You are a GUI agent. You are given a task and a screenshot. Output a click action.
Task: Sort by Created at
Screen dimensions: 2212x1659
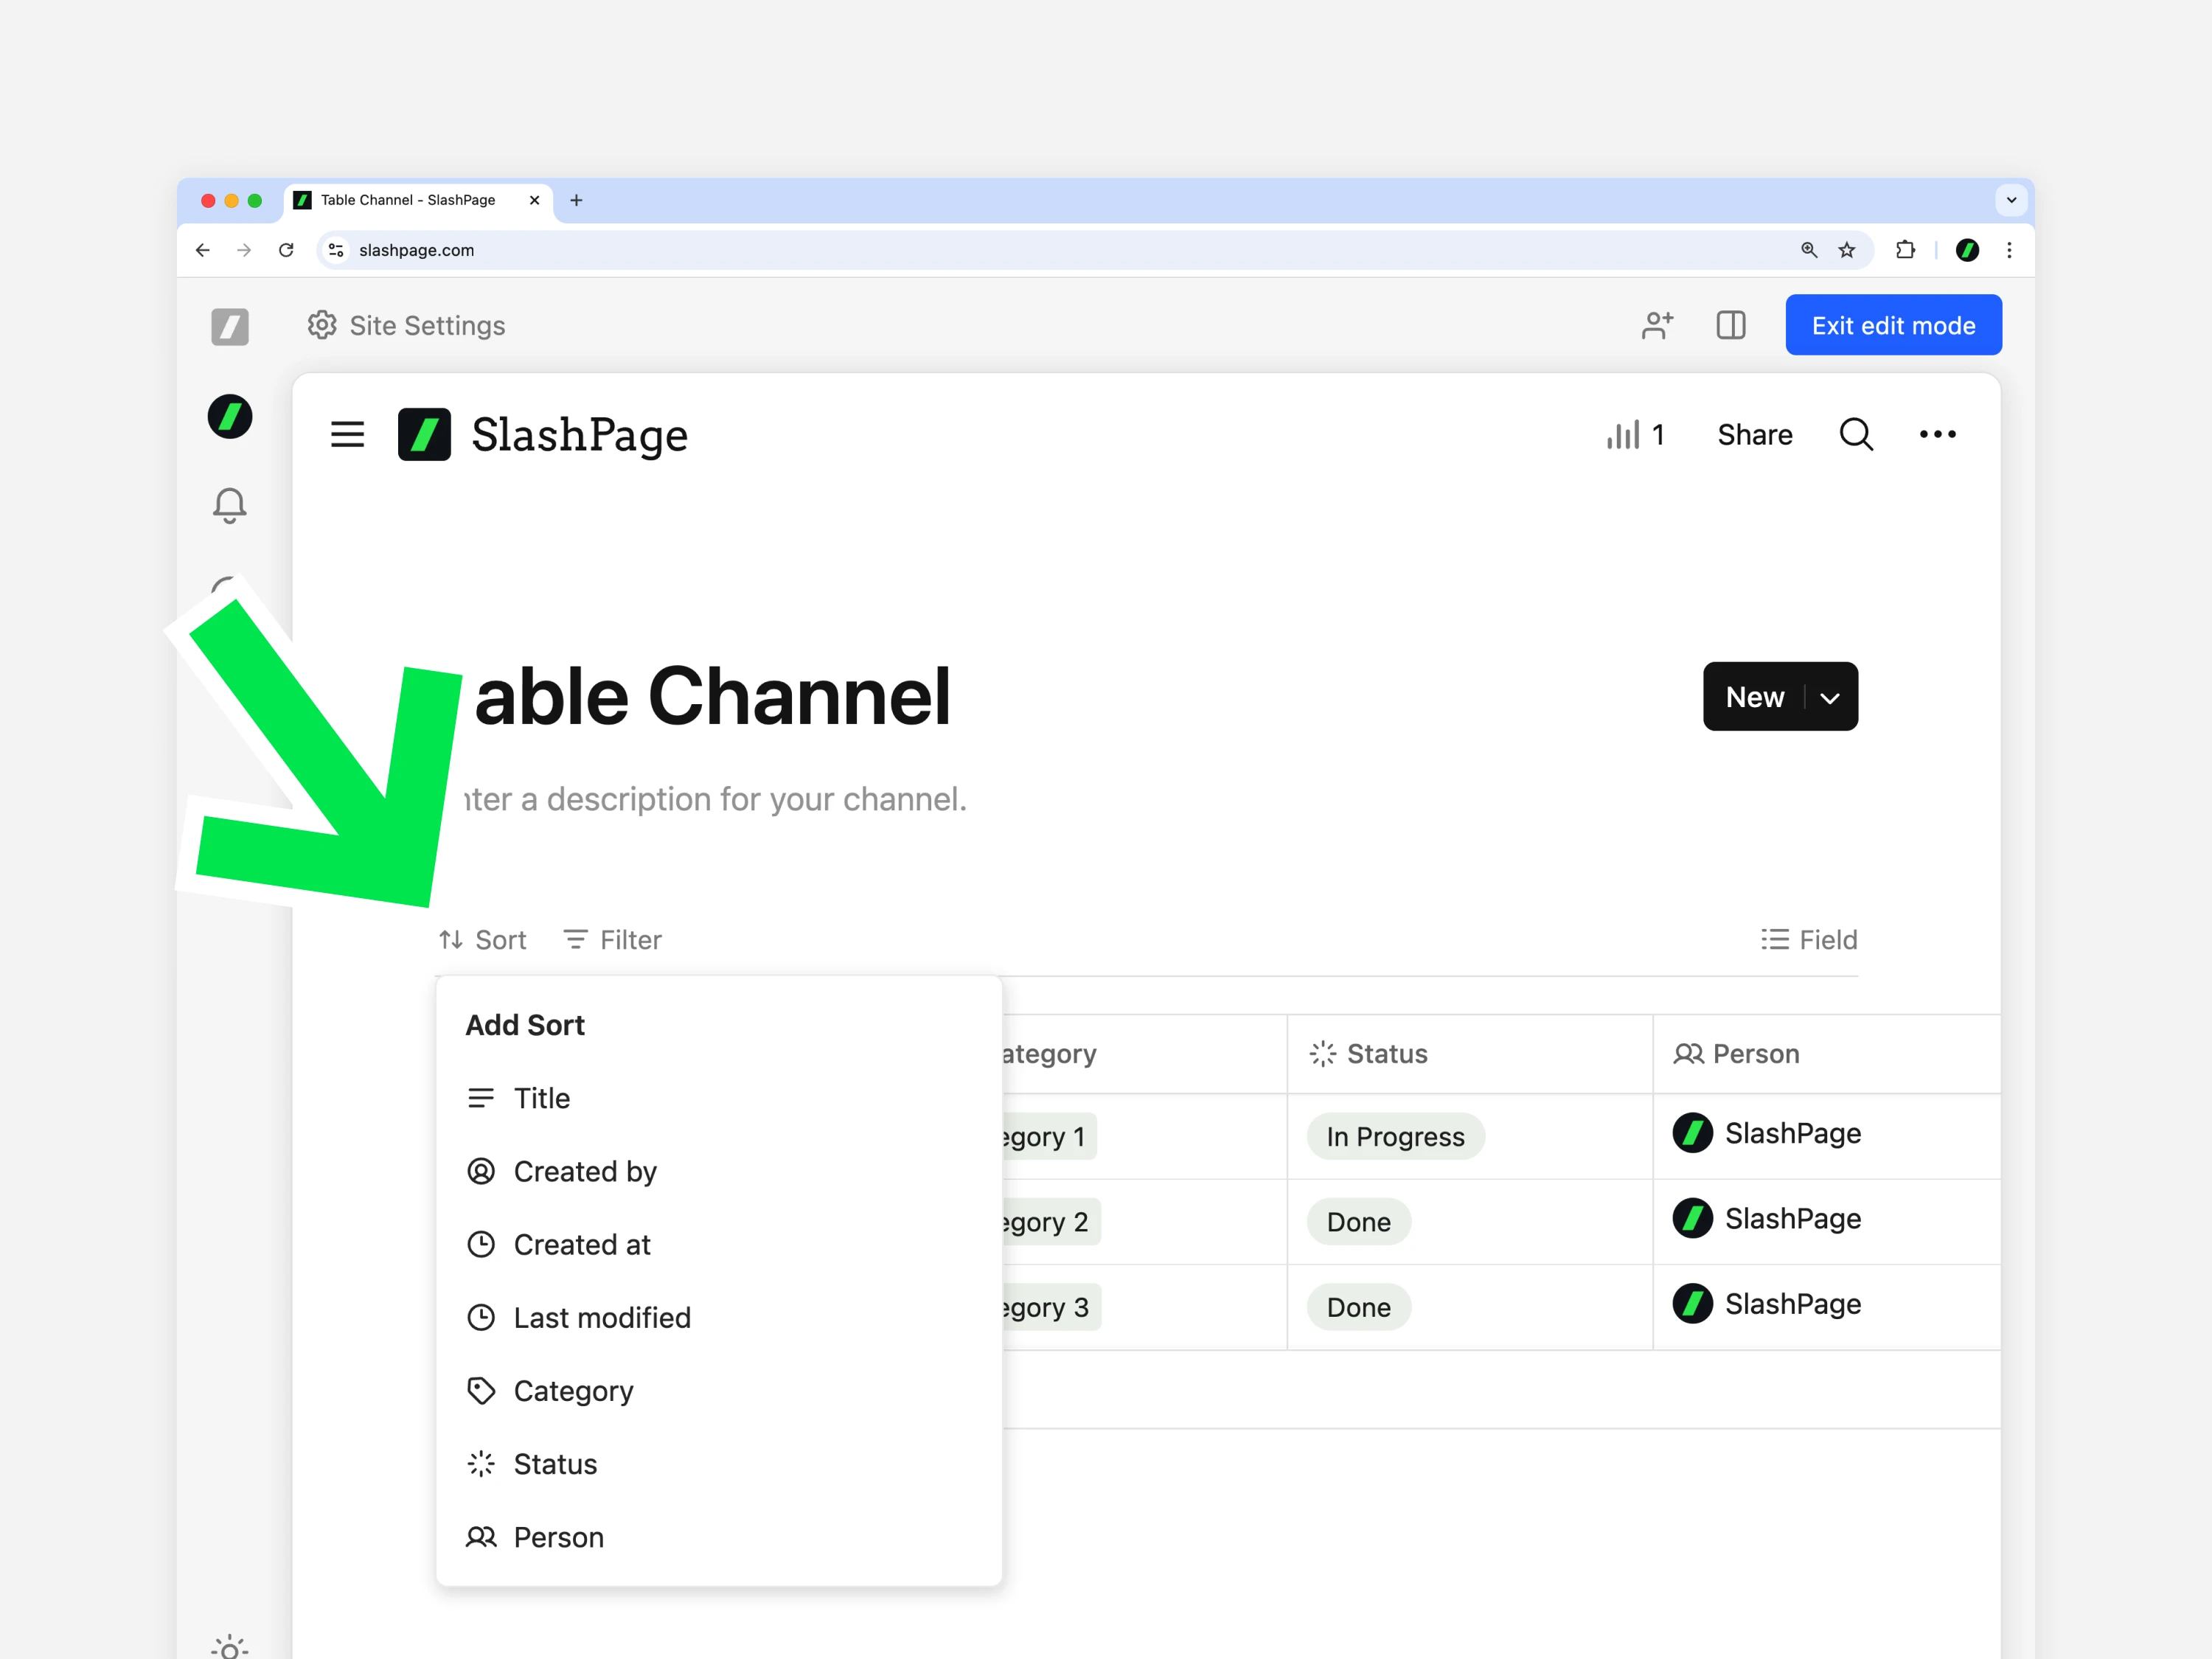click(x=718, y=1244)
